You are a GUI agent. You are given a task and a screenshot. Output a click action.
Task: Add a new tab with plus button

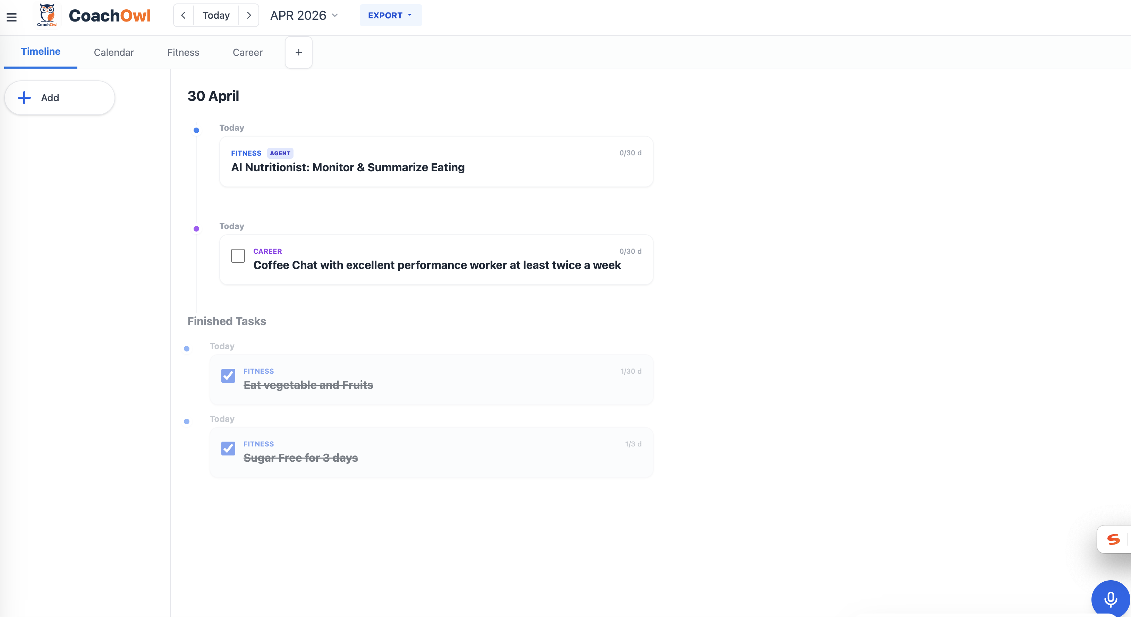click(299, 52)
